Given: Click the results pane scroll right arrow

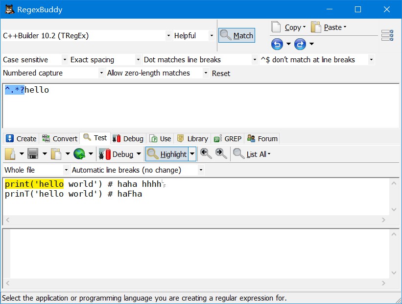Looking at the screenshot, I should click(x=383, y=283).
